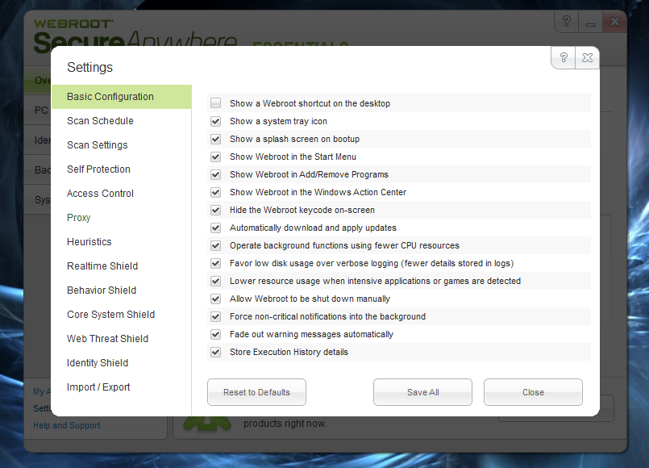Toggle splash screen on bootup checkbox
This screenshot has width=649, height=468.
[215, 139]
